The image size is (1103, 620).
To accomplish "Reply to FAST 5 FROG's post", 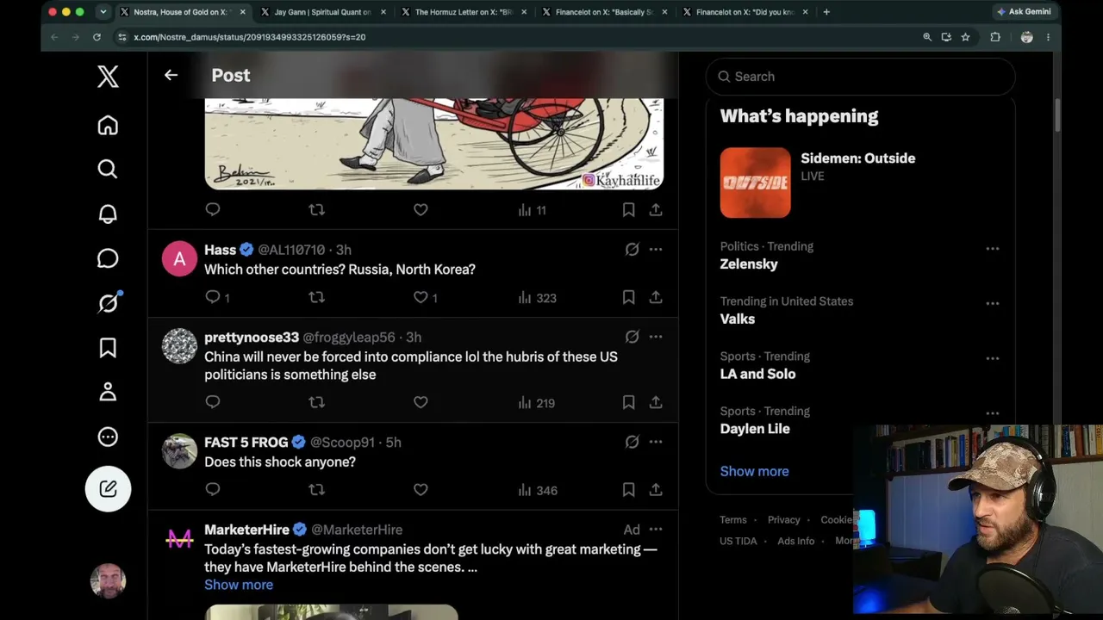I will [213, 490].
